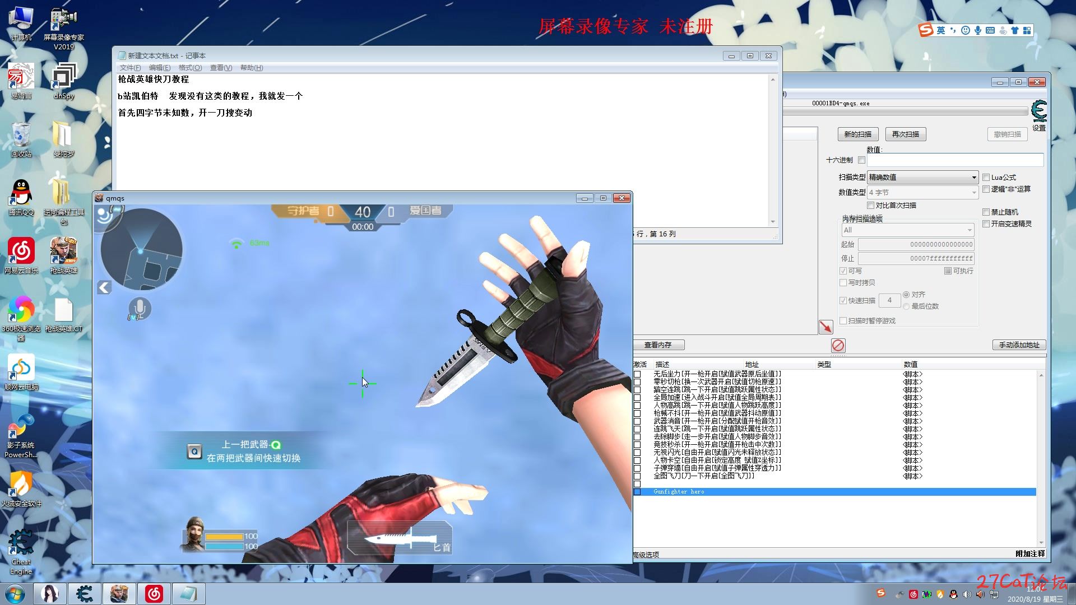
Task: Click the left arrow beside the minimap
Action: [104, 287]
